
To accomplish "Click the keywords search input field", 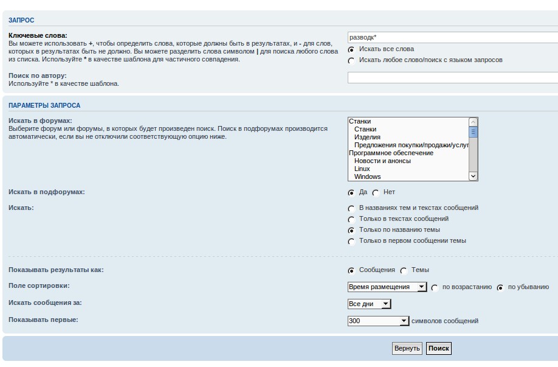I will tap(452, 38).
